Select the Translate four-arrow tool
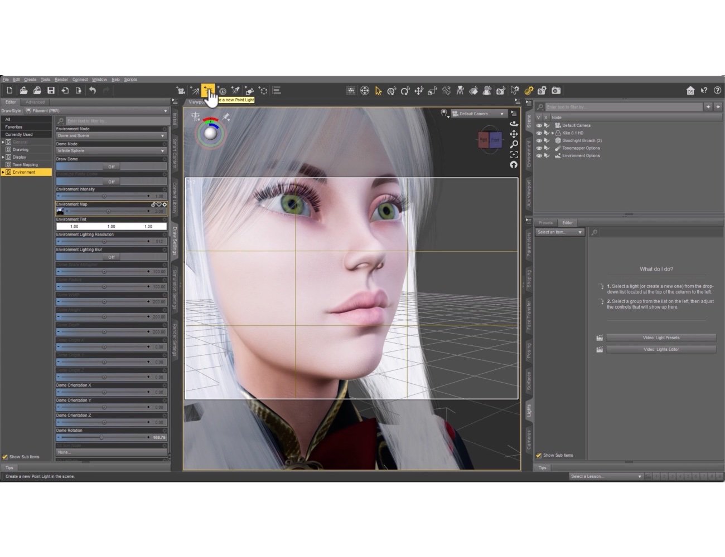Screen dimensions: 725x557 [x=419, y=90]
